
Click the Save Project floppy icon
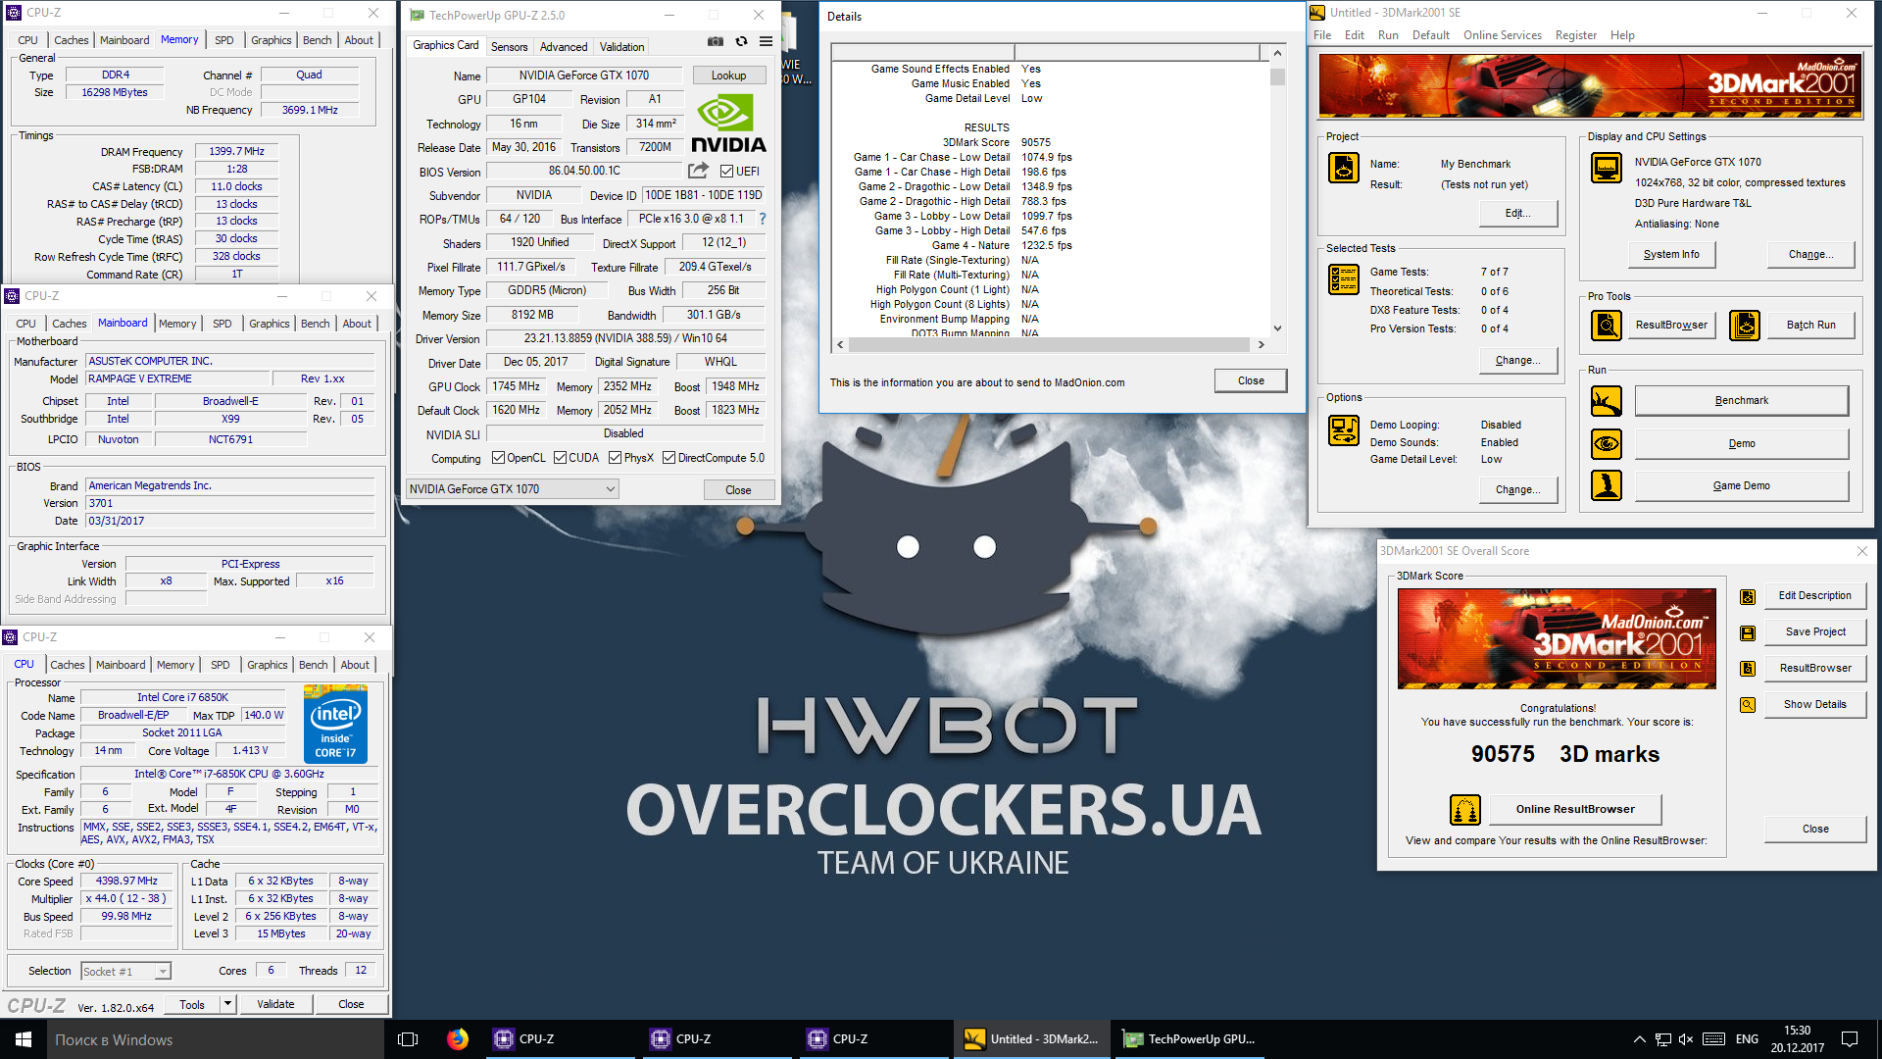[1747, 633]
